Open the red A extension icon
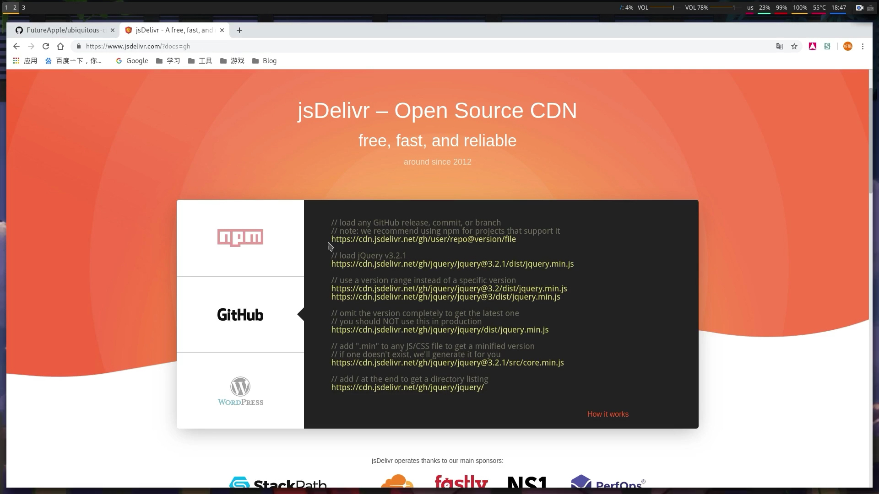Image resolution: width=879 pixels, height=494 pixels. pos(813,46)
